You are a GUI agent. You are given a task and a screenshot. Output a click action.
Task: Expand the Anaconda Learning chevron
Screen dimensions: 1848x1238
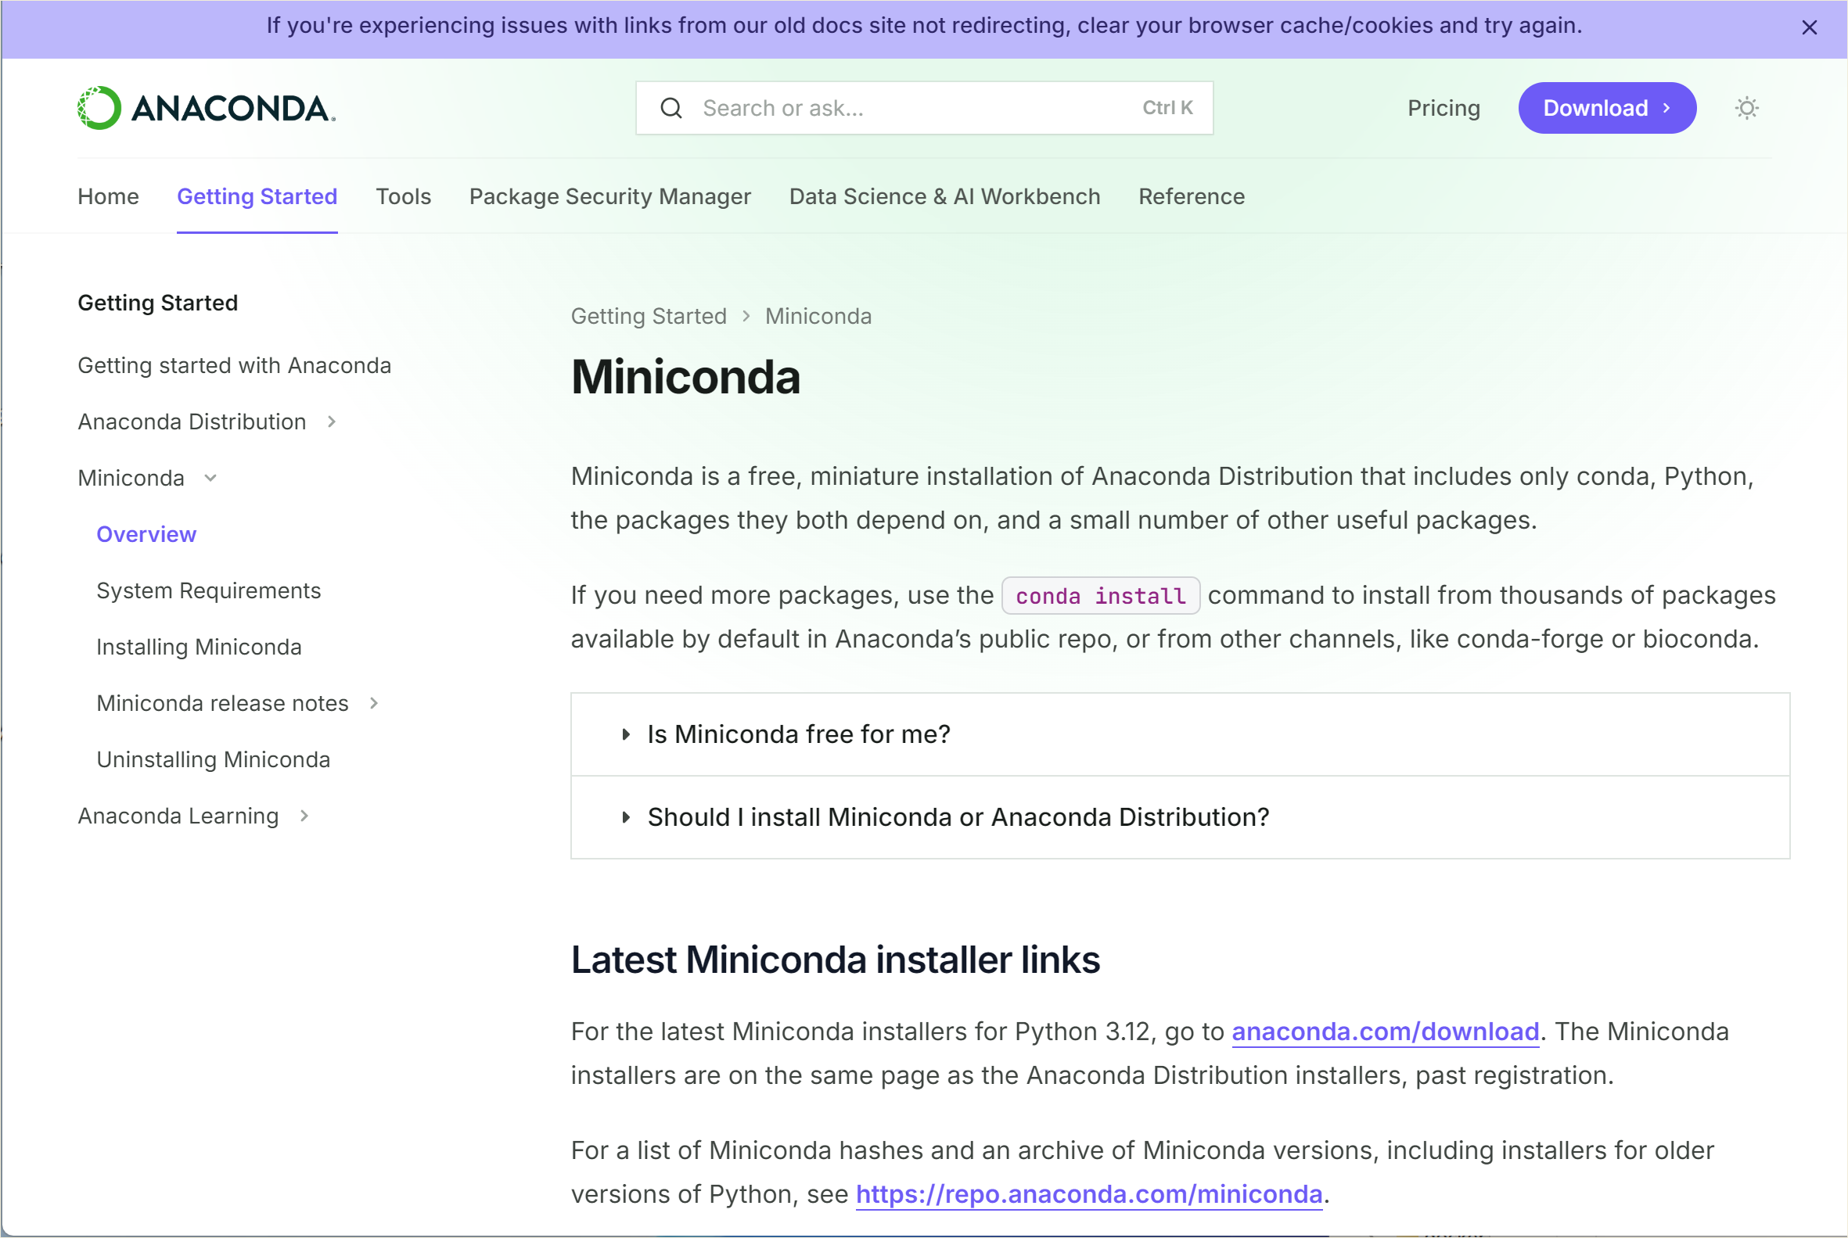tap(304, 816)
